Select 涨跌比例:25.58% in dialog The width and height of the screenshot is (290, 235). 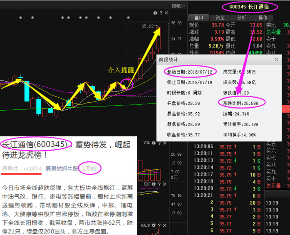(240, 103)
